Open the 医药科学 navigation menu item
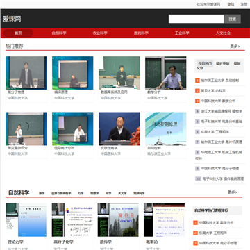 141,33
